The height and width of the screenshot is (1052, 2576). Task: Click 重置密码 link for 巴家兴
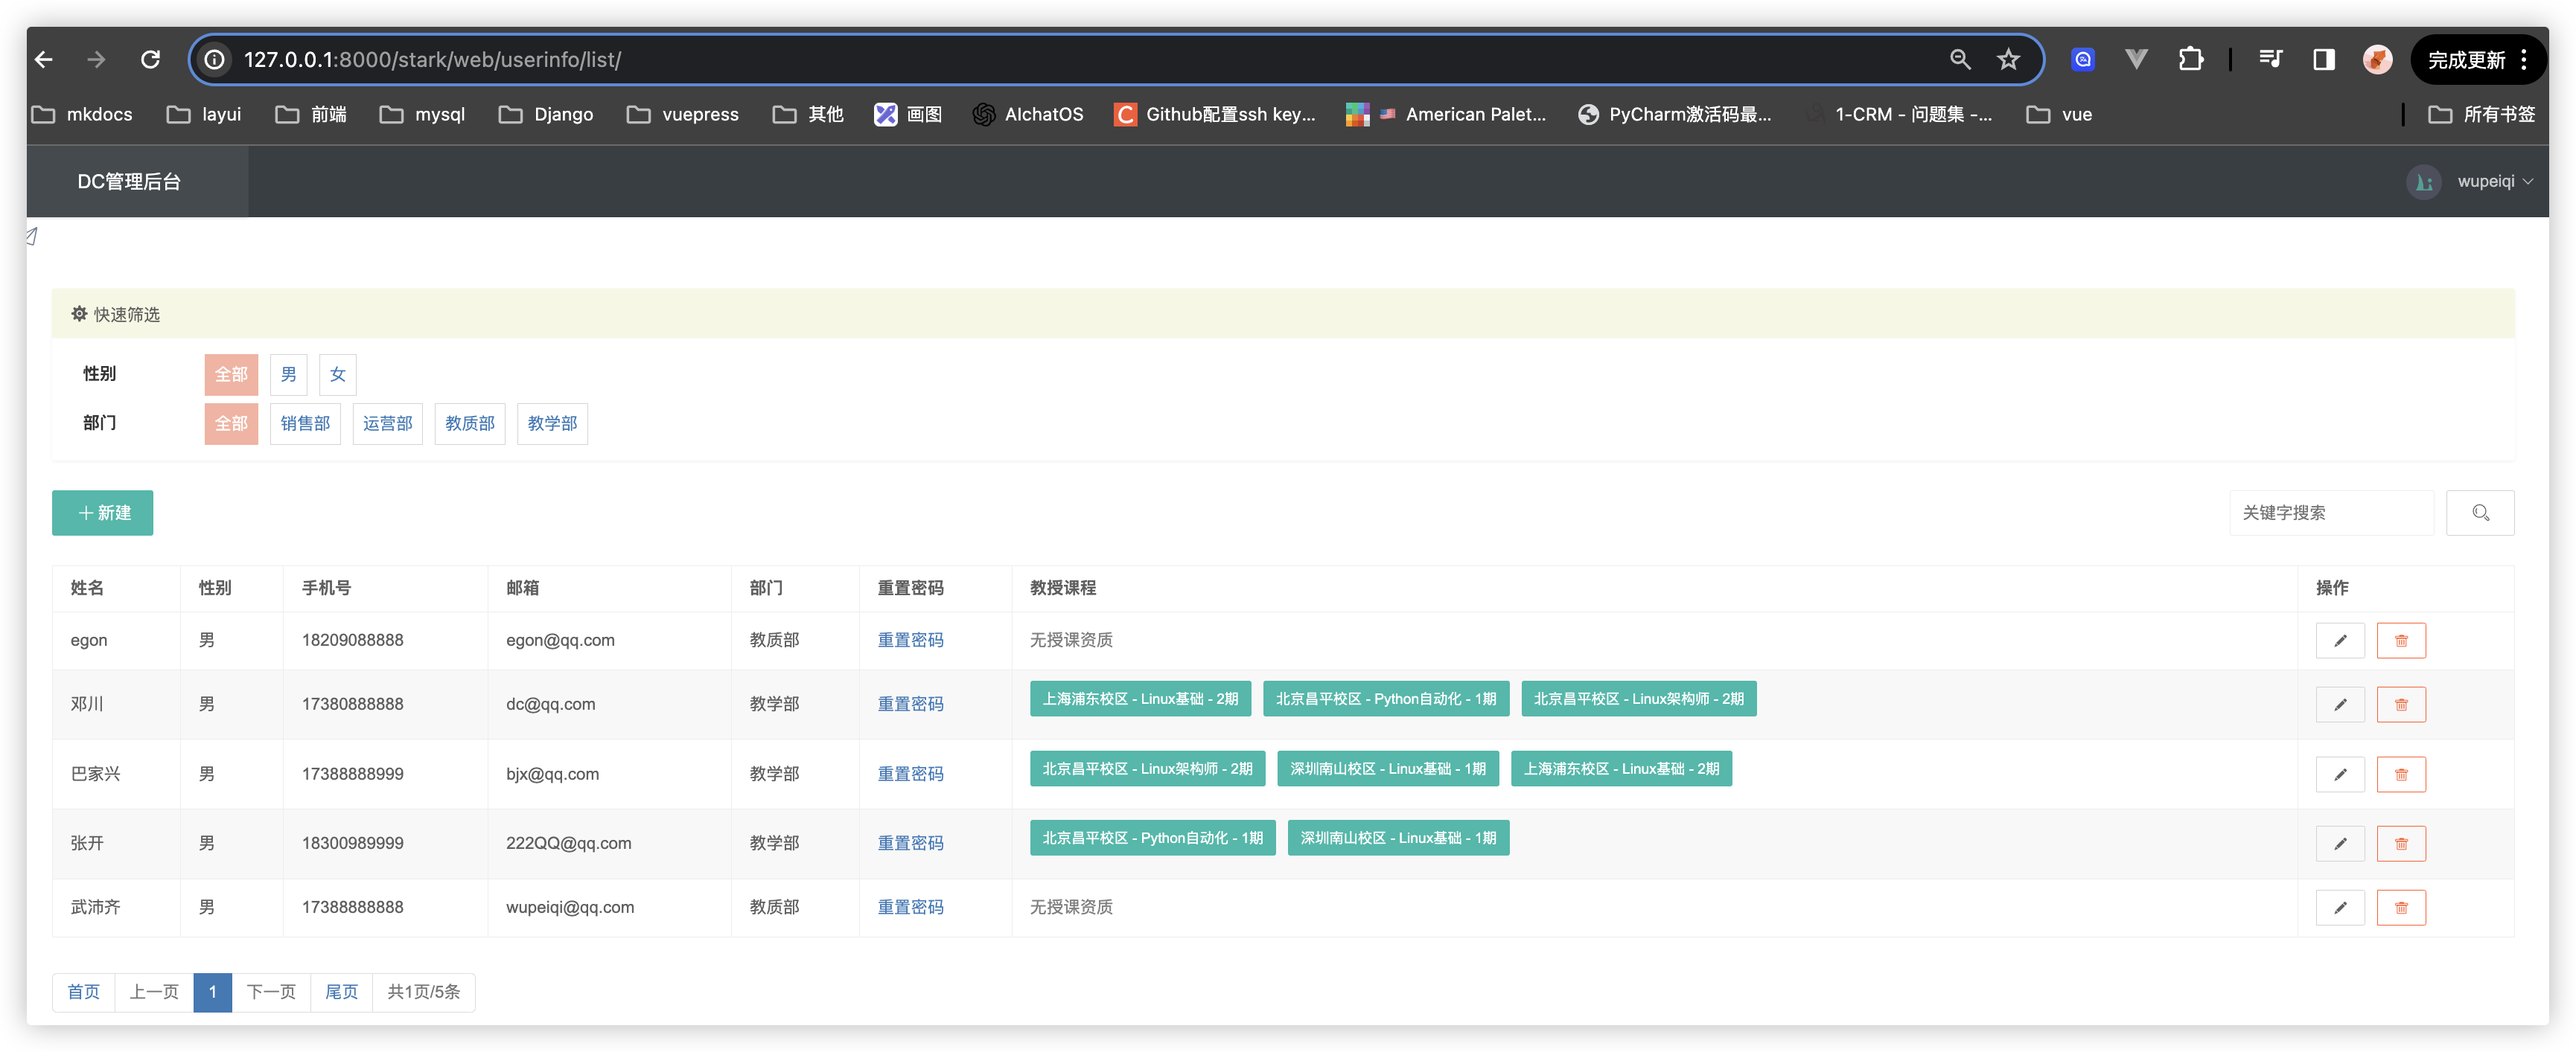909,774
